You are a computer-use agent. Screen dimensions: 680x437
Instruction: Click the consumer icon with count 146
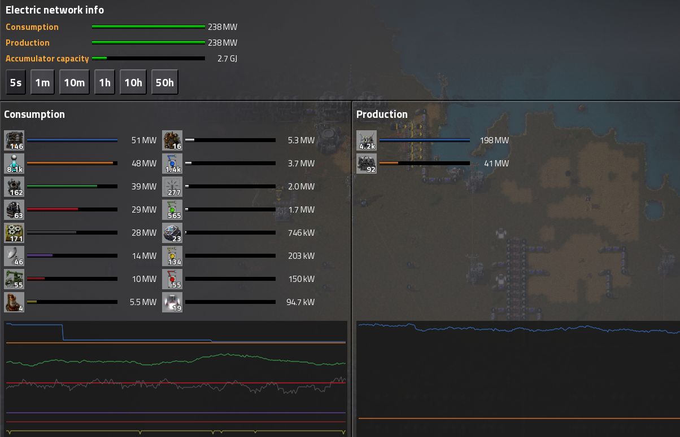tap(14, 140)
